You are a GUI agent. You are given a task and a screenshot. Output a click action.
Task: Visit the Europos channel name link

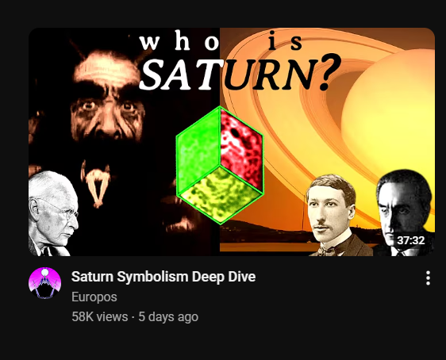coord(94,297)
